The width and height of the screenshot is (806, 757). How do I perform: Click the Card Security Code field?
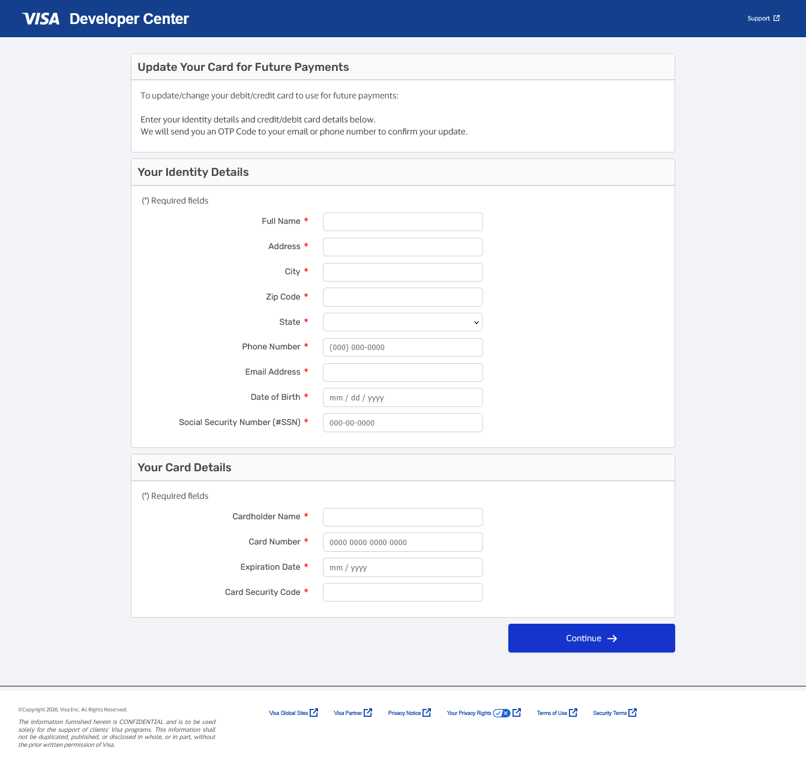[403, 593]
